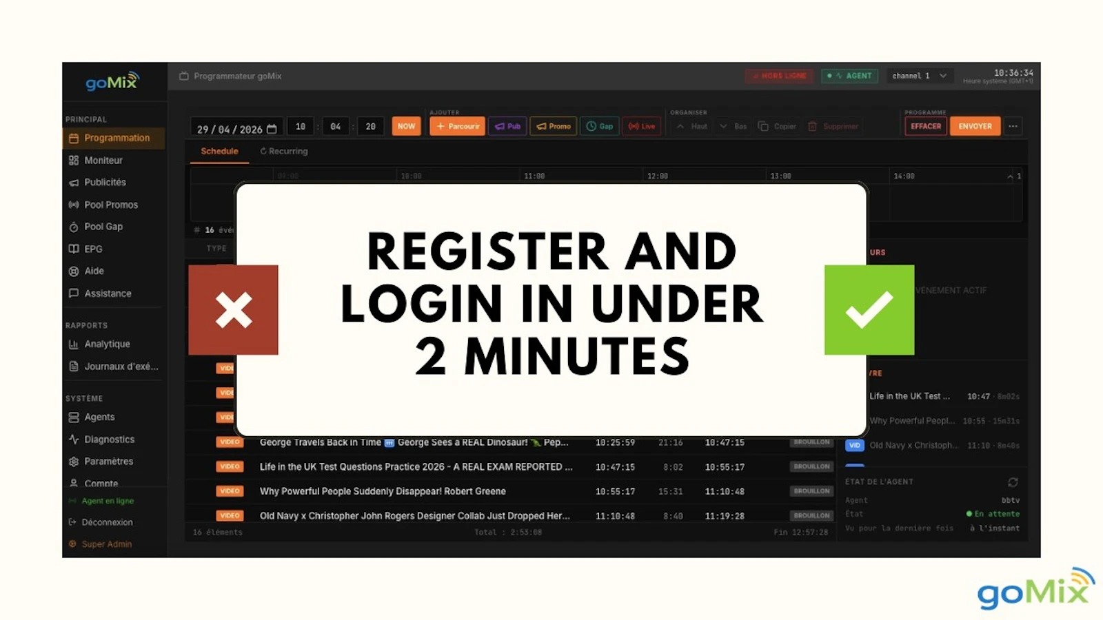Click the hour field showing 10

point(301,127)
